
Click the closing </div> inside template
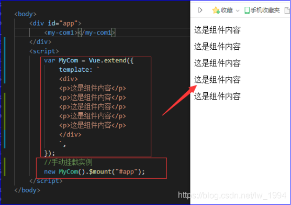(70, 134)
